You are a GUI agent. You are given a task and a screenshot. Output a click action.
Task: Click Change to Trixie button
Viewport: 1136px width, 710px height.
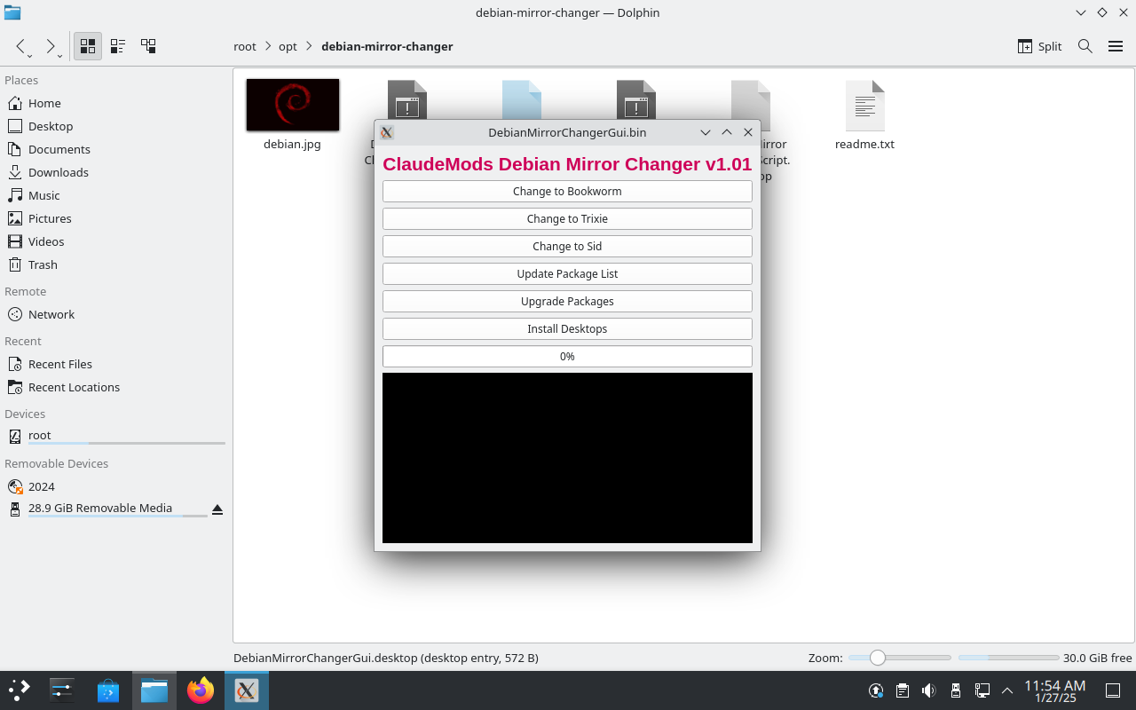tap(567, 218)
